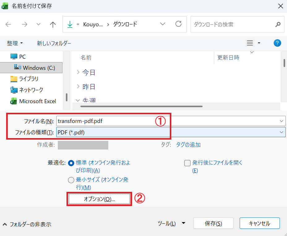Click the Excel icon in title bar
Image resolution: width=287 pixels, height=236 pixels.
[5, 6]
